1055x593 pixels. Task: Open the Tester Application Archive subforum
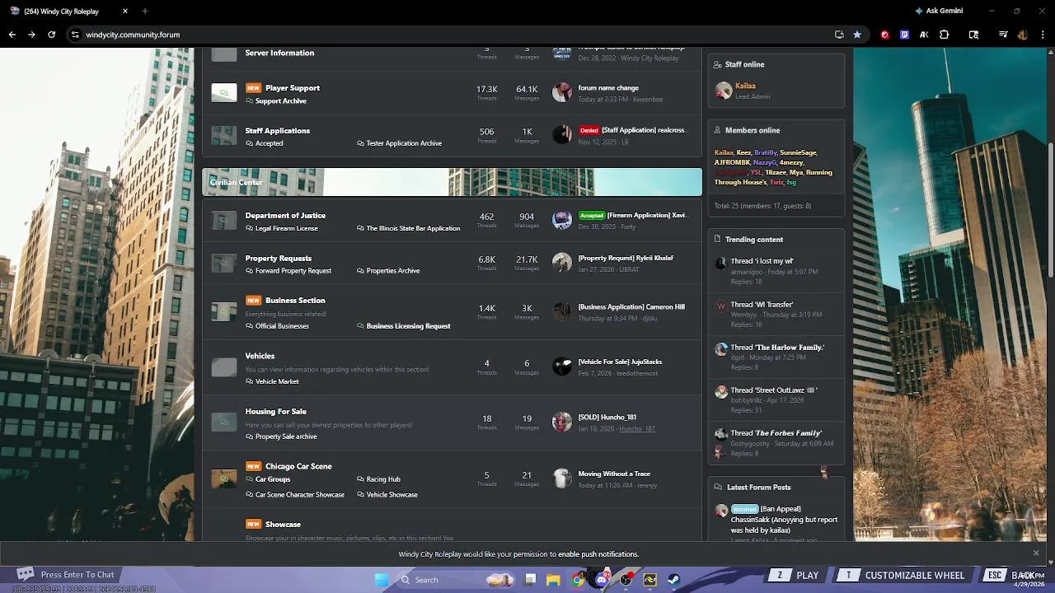404,143
